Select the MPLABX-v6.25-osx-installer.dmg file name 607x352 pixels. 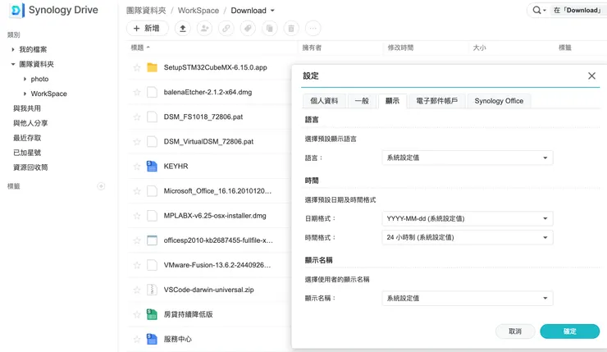215,216
